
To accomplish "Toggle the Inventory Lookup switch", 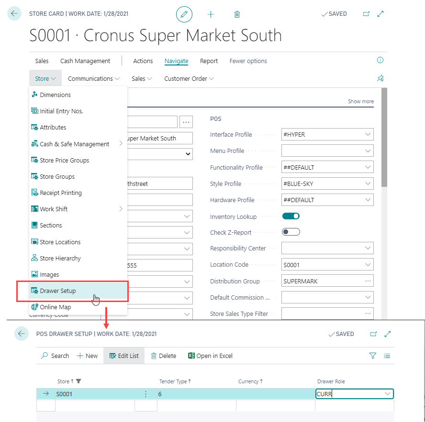I will tap(291, 216).
